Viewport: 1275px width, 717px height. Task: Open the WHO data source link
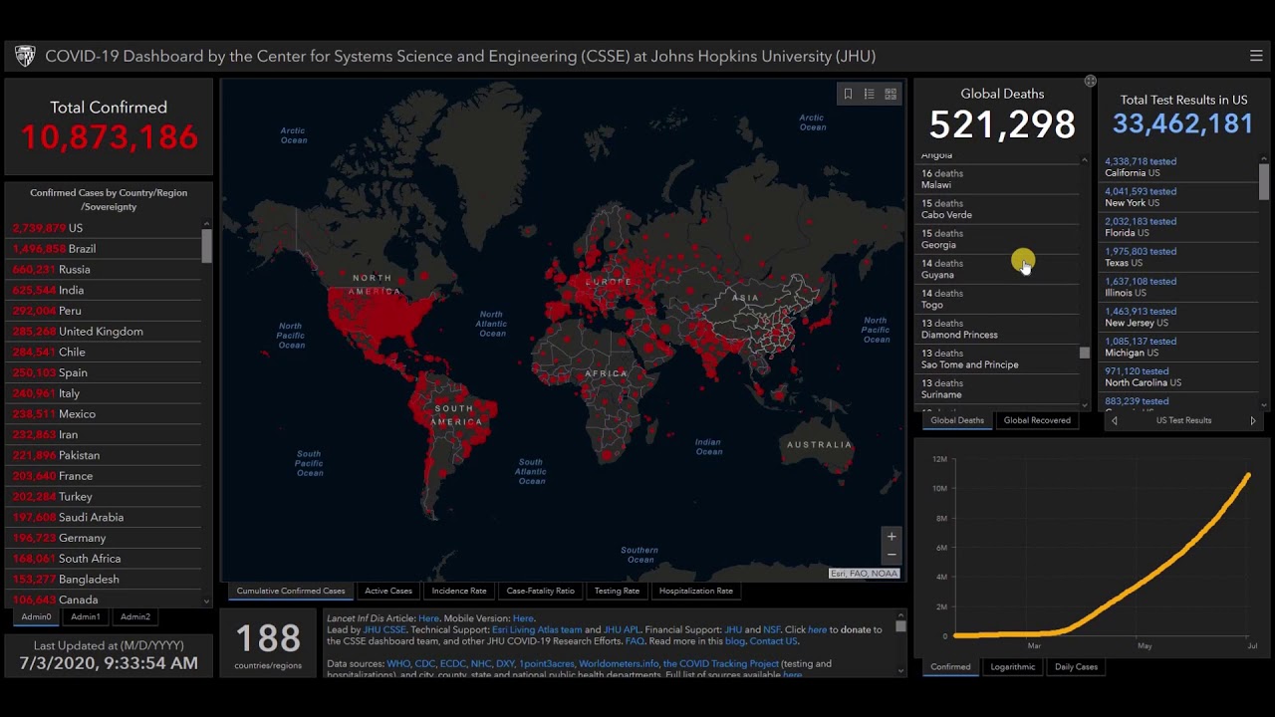tap(398, 663)
